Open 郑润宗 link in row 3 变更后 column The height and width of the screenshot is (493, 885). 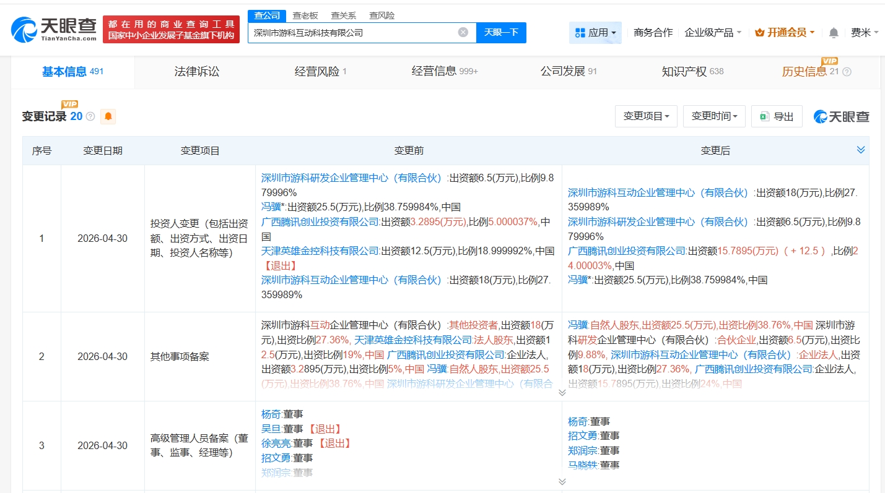click(583, 451)
